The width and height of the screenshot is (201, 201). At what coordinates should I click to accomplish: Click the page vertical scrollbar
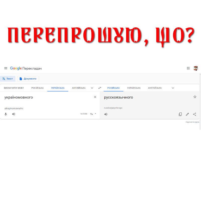[x=200, y=101]
